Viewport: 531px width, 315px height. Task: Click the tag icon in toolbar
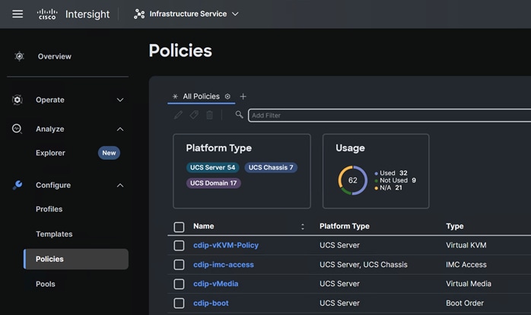(194, 115)
